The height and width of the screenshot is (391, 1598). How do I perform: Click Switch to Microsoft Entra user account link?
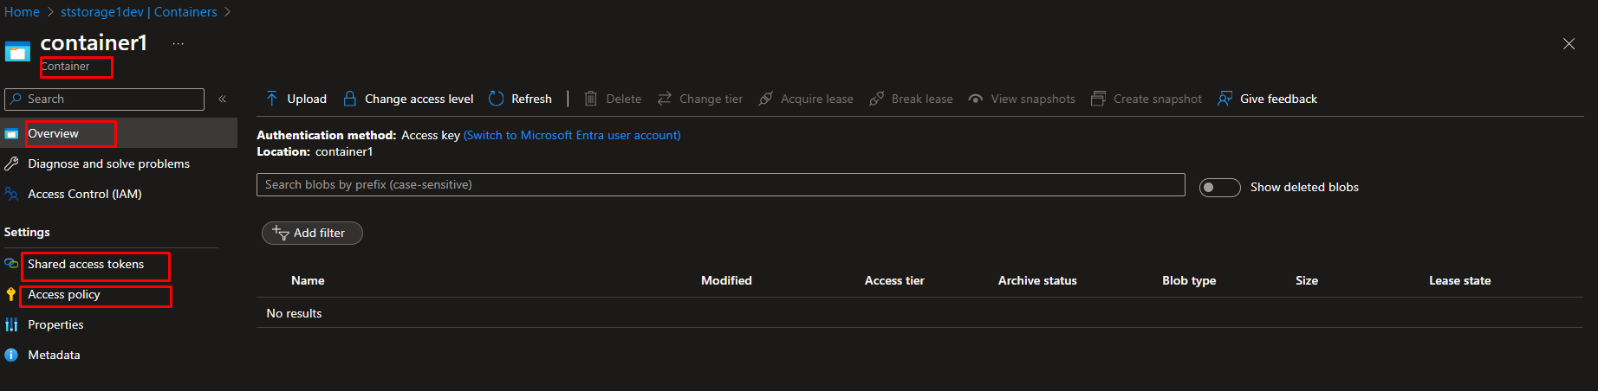click(x=572, y=136)
